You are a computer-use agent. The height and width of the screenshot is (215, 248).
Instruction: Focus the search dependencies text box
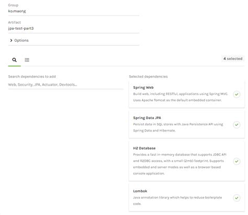tap(65, 85)
